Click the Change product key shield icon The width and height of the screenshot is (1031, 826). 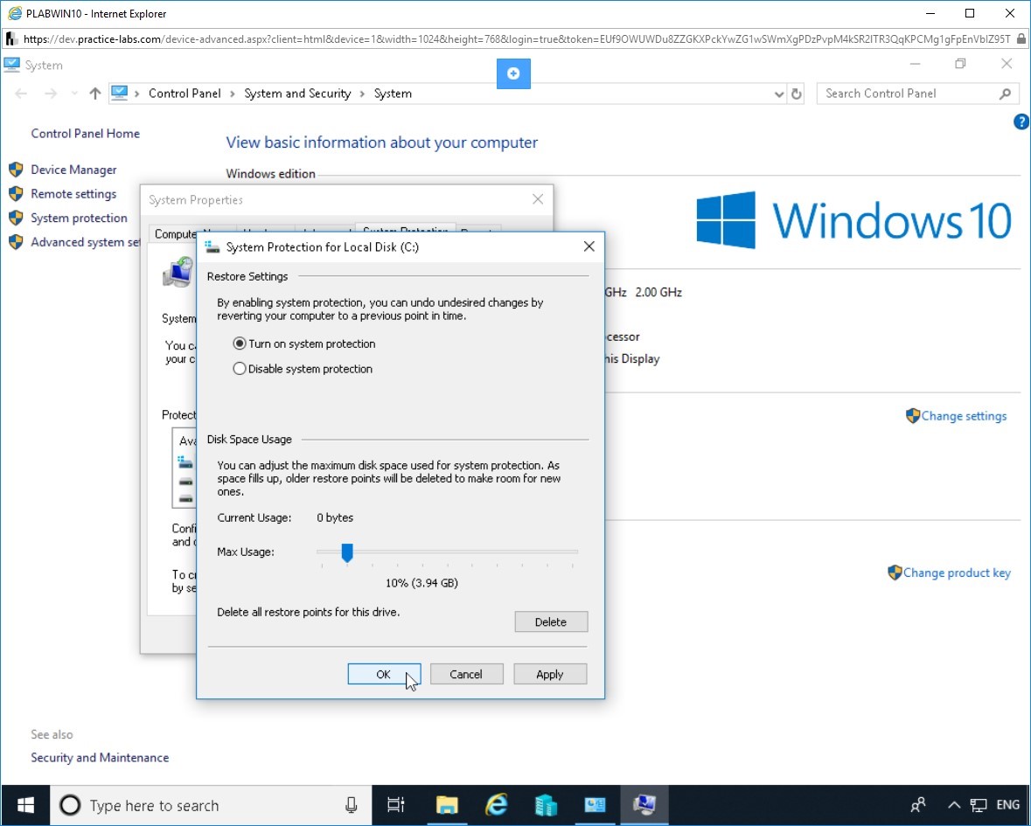tap(895, 573)
